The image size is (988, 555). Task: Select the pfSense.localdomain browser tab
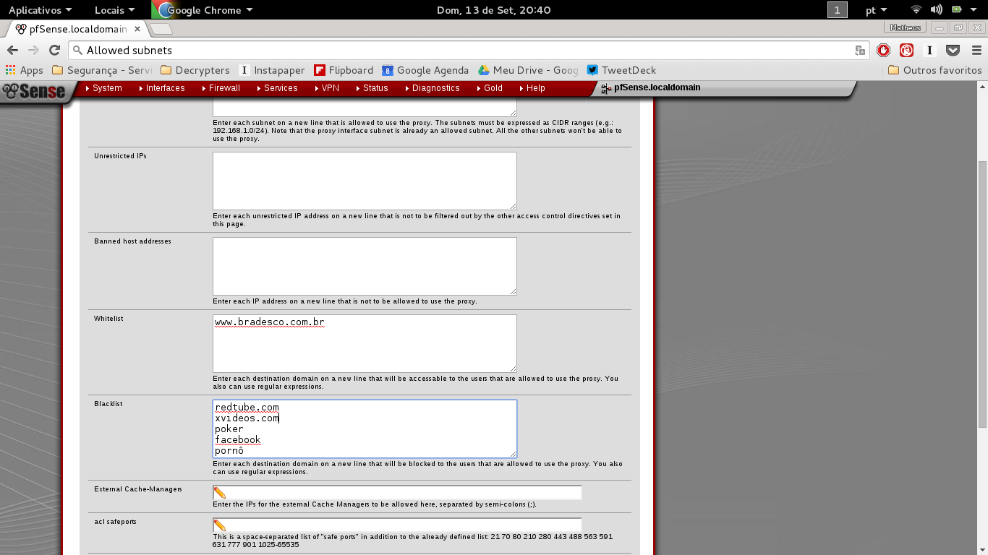[x=78, y=29]
